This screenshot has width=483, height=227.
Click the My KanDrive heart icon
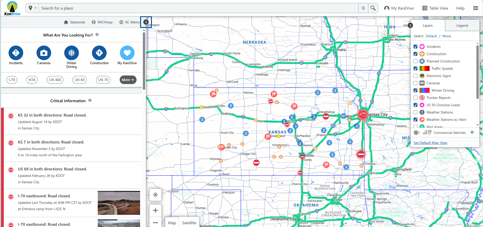127,53
